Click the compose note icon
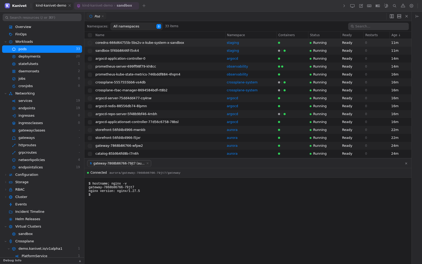Image resolution: width=422 pixels, height=264 pixels. (x=361, y=6)
